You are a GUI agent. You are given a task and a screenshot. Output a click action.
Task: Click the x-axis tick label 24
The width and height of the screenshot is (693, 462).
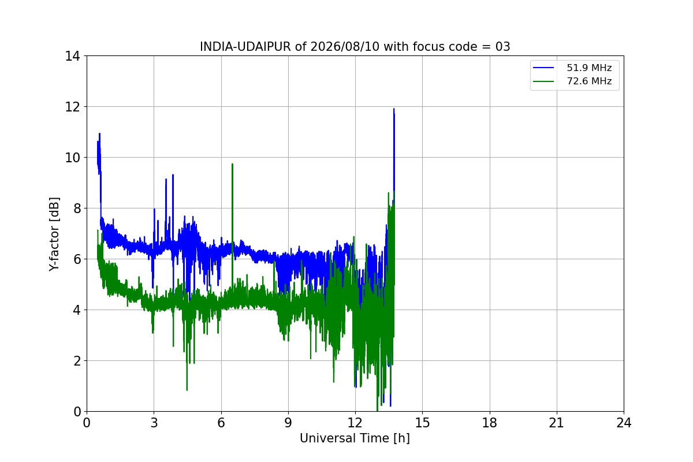coord(624,423)
